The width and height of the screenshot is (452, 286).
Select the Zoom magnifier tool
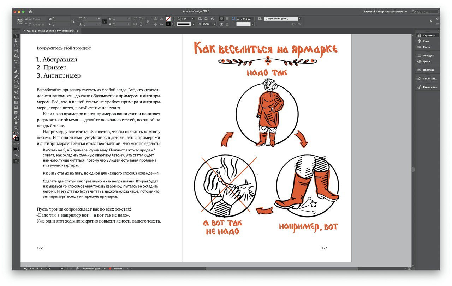[x=16, y=128]
